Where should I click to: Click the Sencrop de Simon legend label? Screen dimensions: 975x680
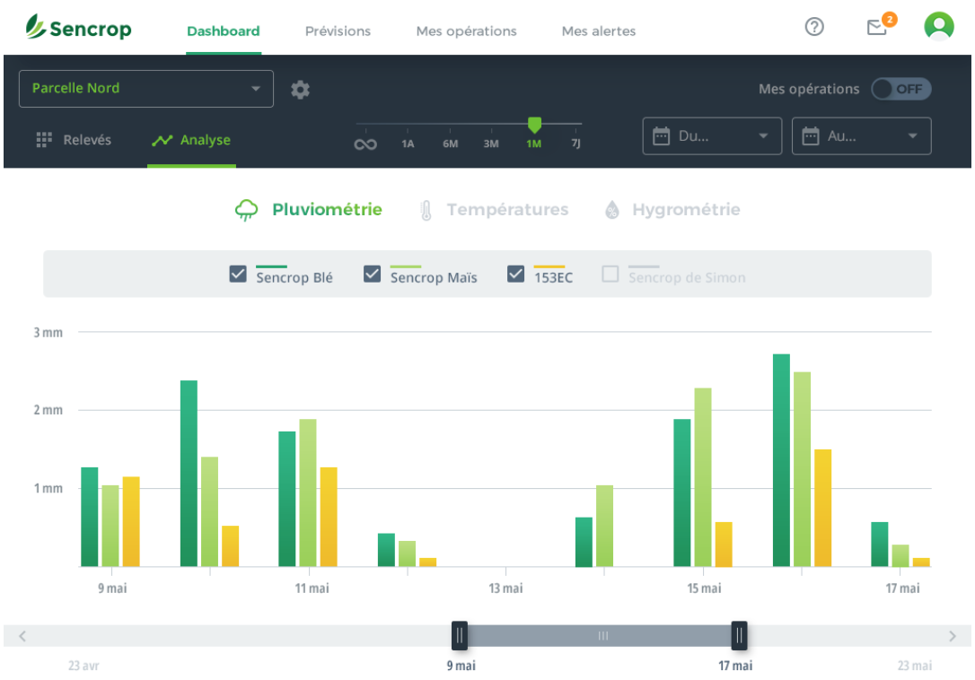(687, 278)
